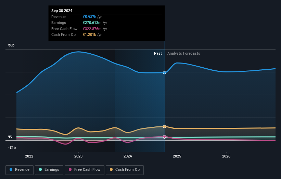Click the €5.937b revenue value in tooltip
The height and width of the screenshot is (179, 281).
[89, 17]
